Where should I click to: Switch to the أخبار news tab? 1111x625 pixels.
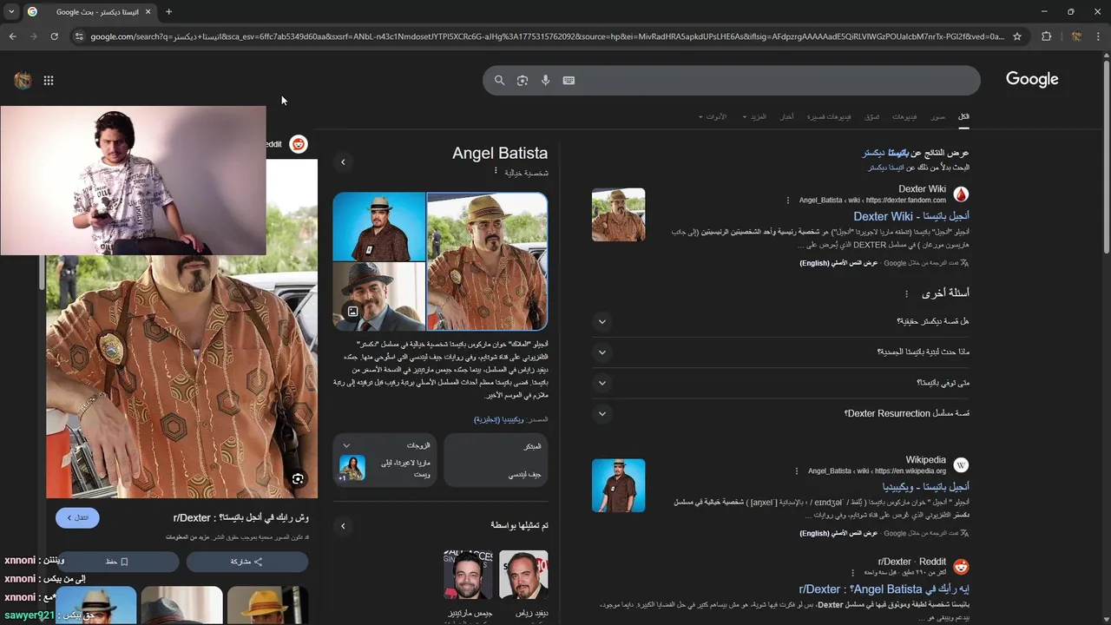(x=786, y=116)
